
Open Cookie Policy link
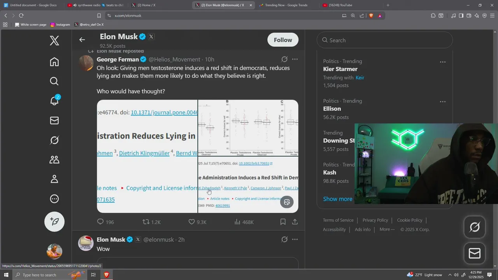click(410, 220)
